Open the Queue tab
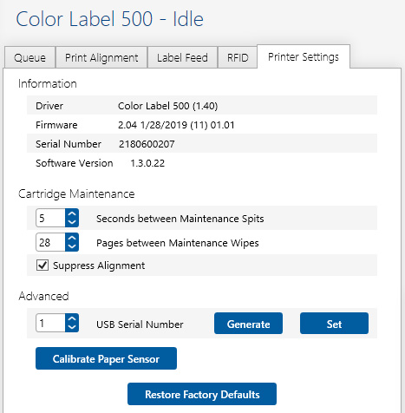Image resolution: width=405 pixels, height=413 pixels. 29,57
